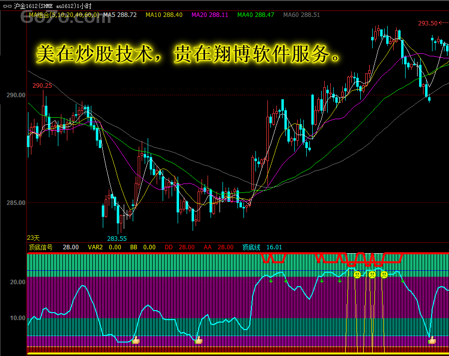Click the third green down-arrow marker from the left

[x=322, y=281]
